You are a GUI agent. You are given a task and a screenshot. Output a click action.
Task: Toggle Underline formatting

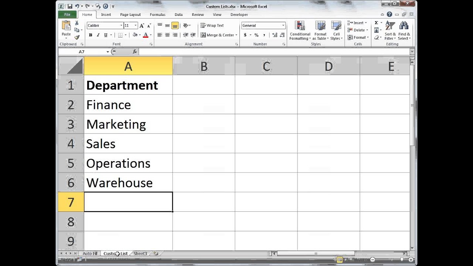106,35
